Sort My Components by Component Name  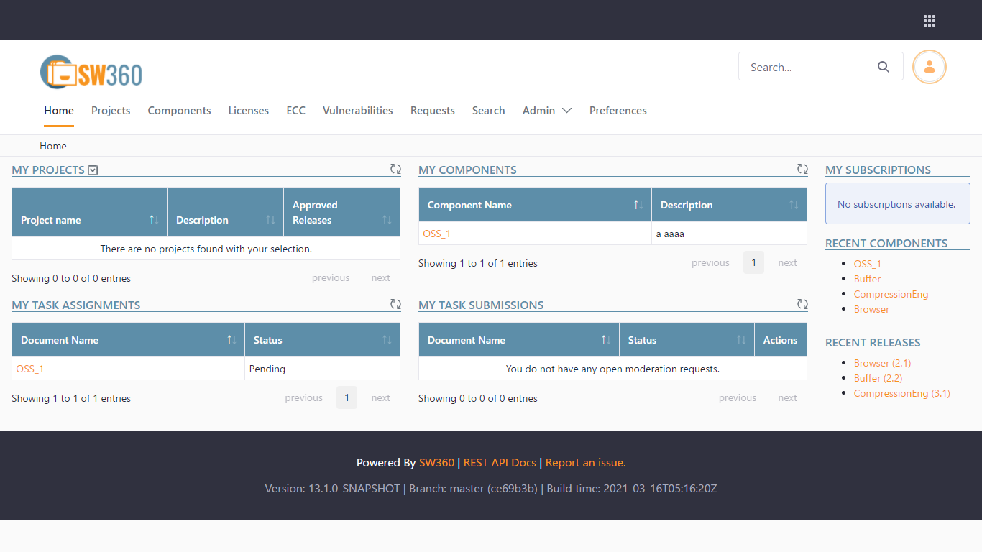coord(536,205)
